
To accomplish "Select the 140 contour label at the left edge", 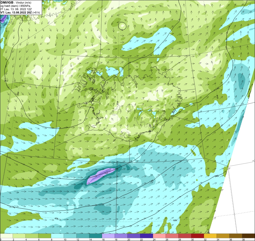I will (x=6, y=80).
